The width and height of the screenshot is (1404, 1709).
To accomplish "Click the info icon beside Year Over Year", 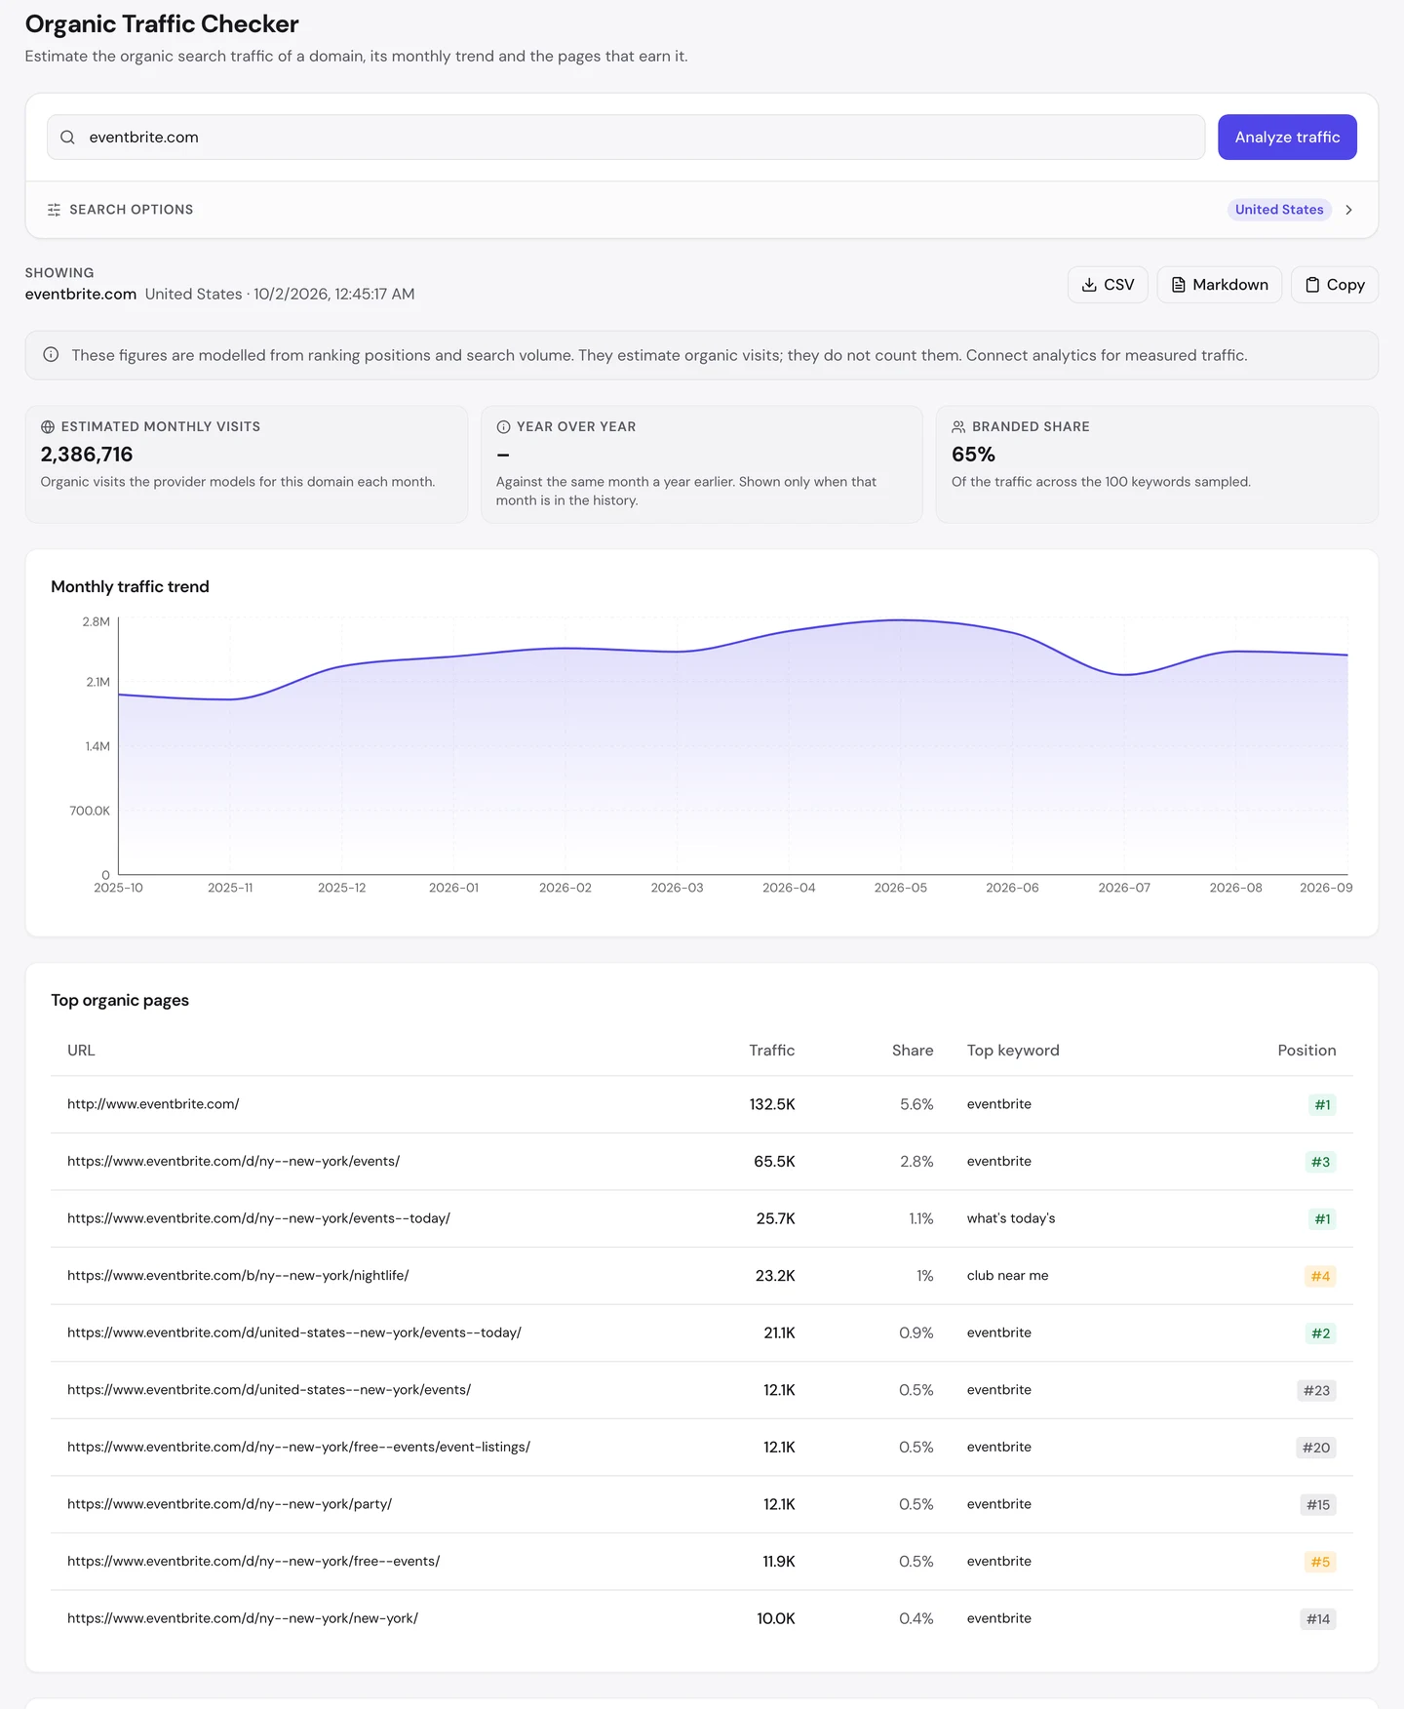I will click(503, 427).
